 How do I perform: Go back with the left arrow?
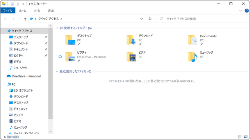(x=5, y=19)
